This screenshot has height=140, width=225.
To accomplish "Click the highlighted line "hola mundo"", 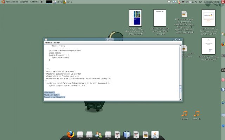I will (49, 92).
